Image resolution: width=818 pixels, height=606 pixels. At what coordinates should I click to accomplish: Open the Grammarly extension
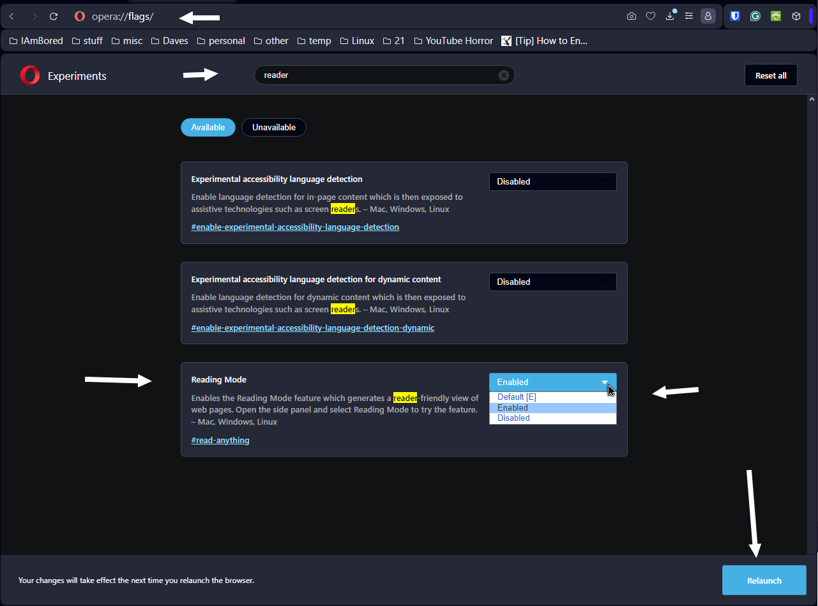(755, 16)
